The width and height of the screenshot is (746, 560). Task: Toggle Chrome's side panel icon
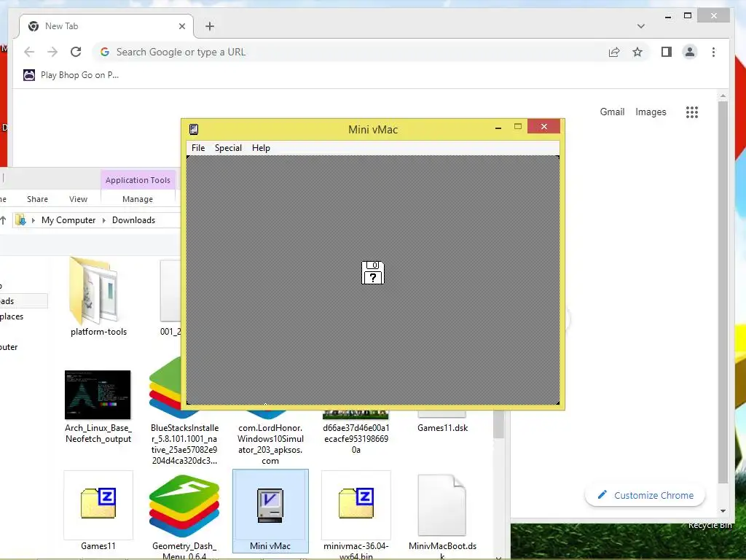tap(667, 52)
